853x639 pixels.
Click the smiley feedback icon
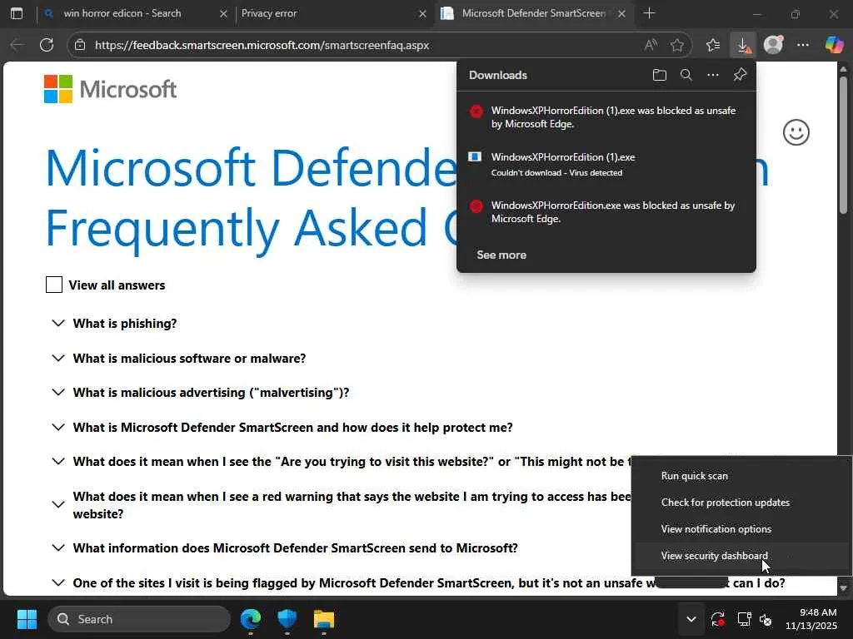pos(796,132)
